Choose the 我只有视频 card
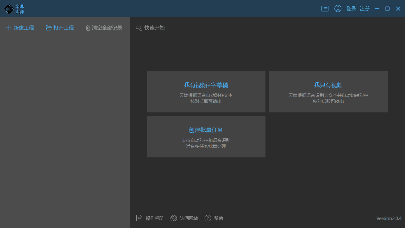 tap(328, 92)
